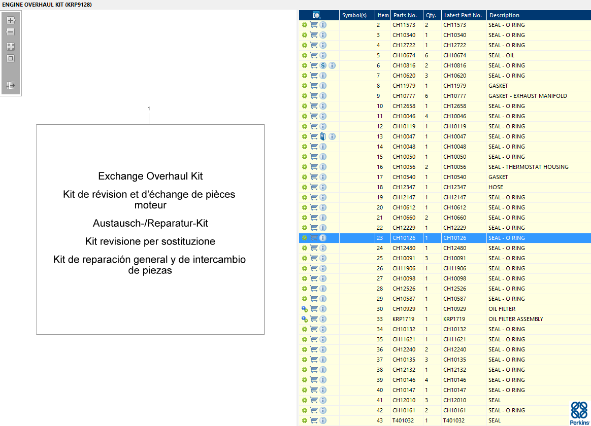Viewport: 591px width, 426px height.
Task: Add item 39 CH10146 to cart
Action: (314, 380)
